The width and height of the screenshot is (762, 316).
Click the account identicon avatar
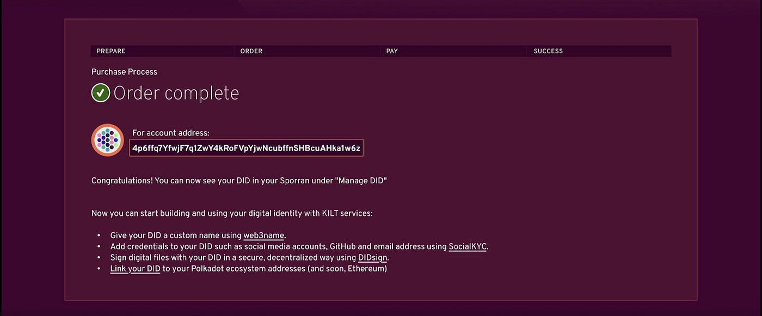[108, 140]
